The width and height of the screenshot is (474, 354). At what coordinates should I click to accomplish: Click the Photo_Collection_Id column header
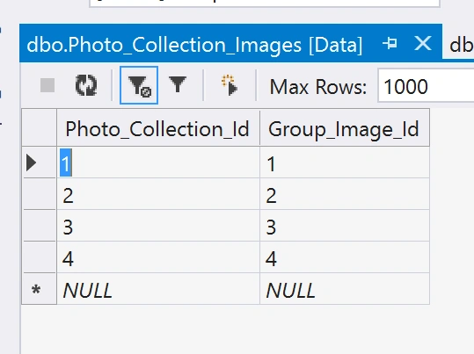click(x=158, y=128)
